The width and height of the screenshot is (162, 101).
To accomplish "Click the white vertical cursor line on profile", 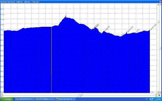I will pos(51,60).
